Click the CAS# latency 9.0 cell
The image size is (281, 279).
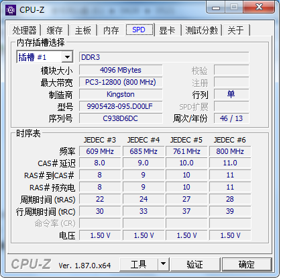[x=144, y=163]
